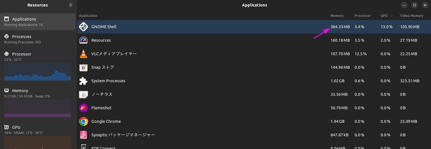Click the 2.0 % GPU value
Screen dimensions: 431x149
pyautogui.click(x=385, y=40)
